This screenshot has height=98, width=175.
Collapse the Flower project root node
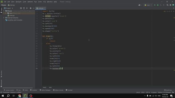tap(4, 11)
